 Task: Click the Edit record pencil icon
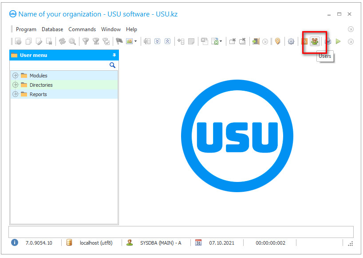[x=39, y=41]
